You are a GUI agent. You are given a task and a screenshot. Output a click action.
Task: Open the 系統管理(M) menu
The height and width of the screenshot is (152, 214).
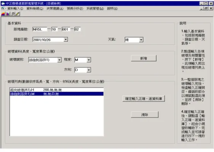pos(95,9)
